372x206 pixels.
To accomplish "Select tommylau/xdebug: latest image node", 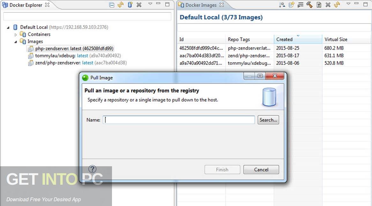I will coord(78,56).
